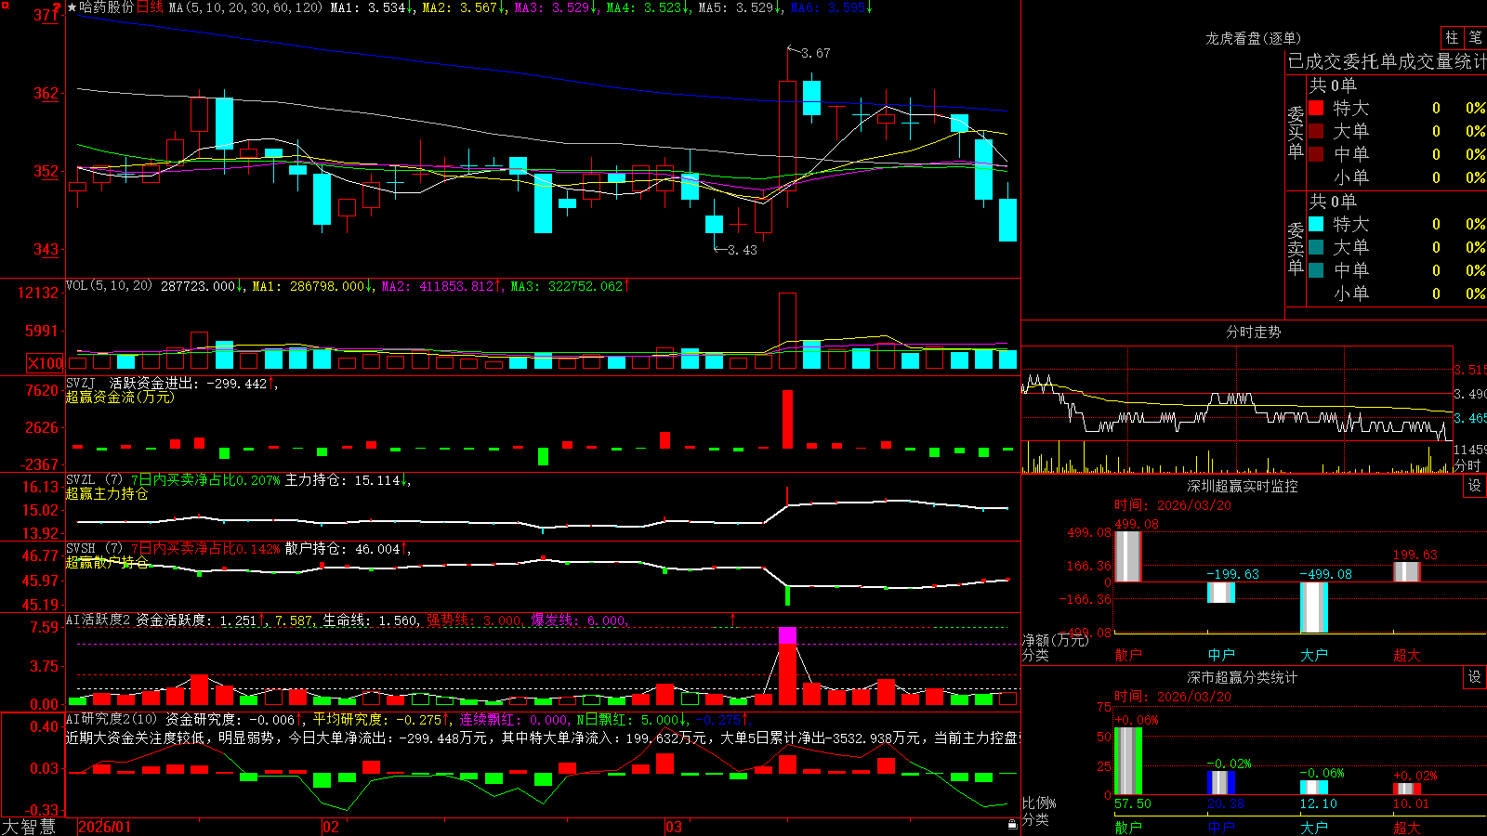The image size is (1487, 836).
Task: Click the X100 volume multiplier box
Action: (46, 363)
